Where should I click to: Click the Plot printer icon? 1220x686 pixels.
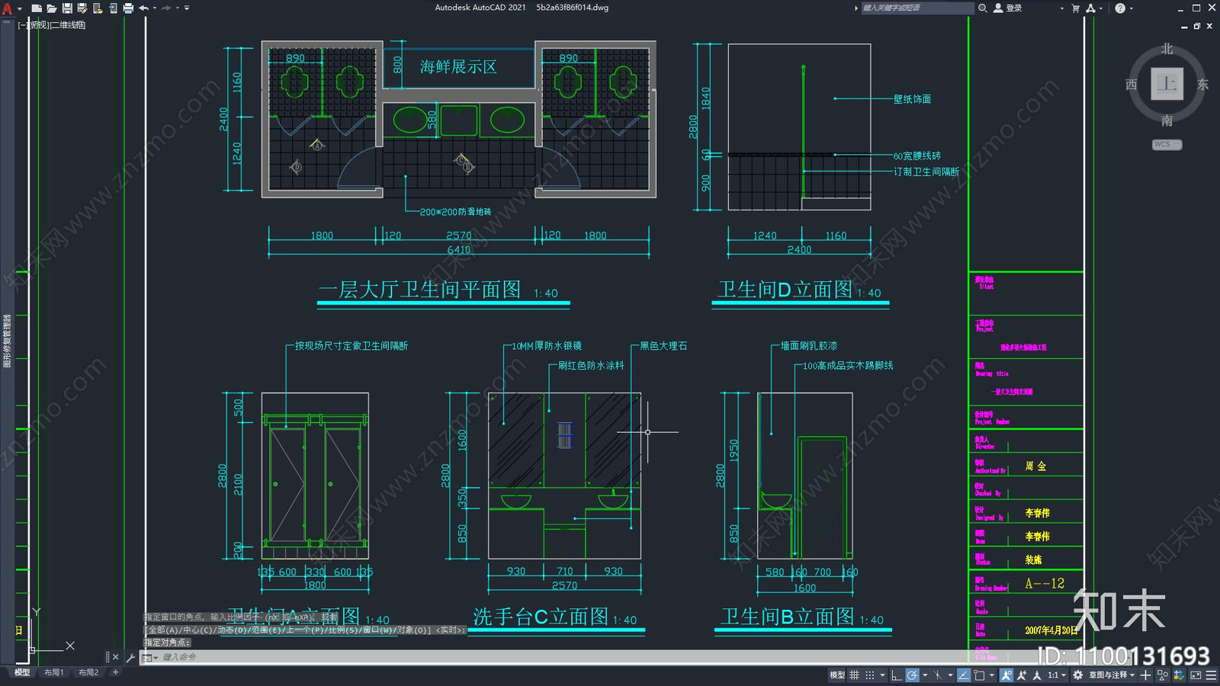(128, 8)
